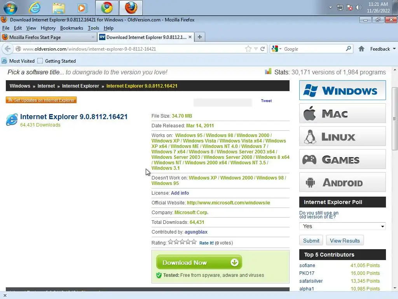This screenshot has height=299, width=398.
Task: Click the stats bar chart icon
Action: 268,72
